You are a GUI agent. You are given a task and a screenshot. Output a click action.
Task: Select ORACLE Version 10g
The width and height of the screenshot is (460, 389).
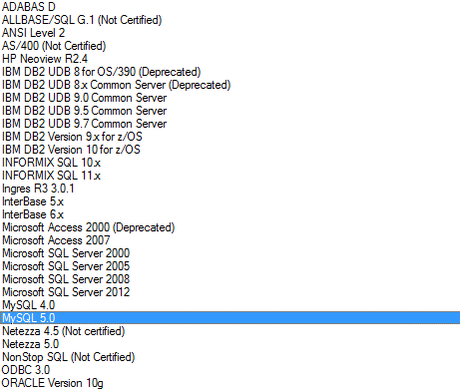(x=53, y=383)
